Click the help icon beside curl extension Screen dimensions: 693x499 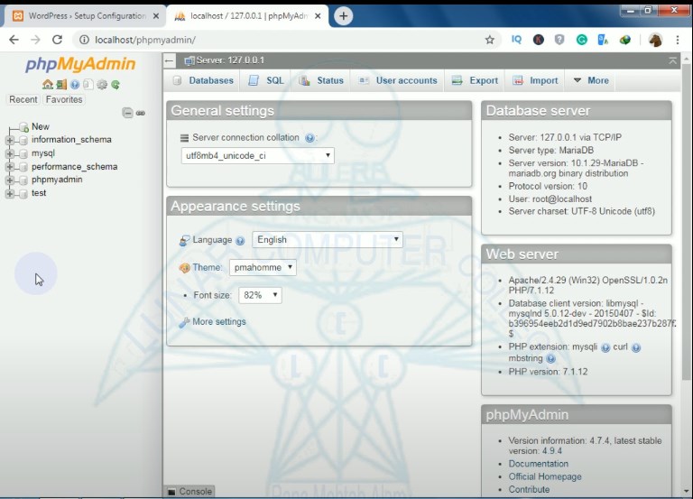point(635,347)
